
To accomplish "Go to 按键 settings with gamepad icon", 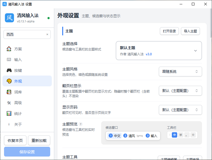I will click(27, 70).
